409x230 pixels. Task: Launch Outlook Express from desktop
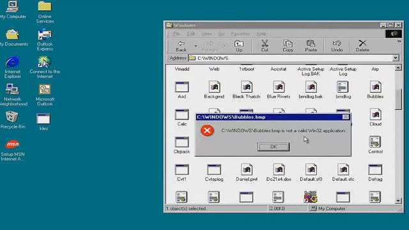tap(45, 40)
